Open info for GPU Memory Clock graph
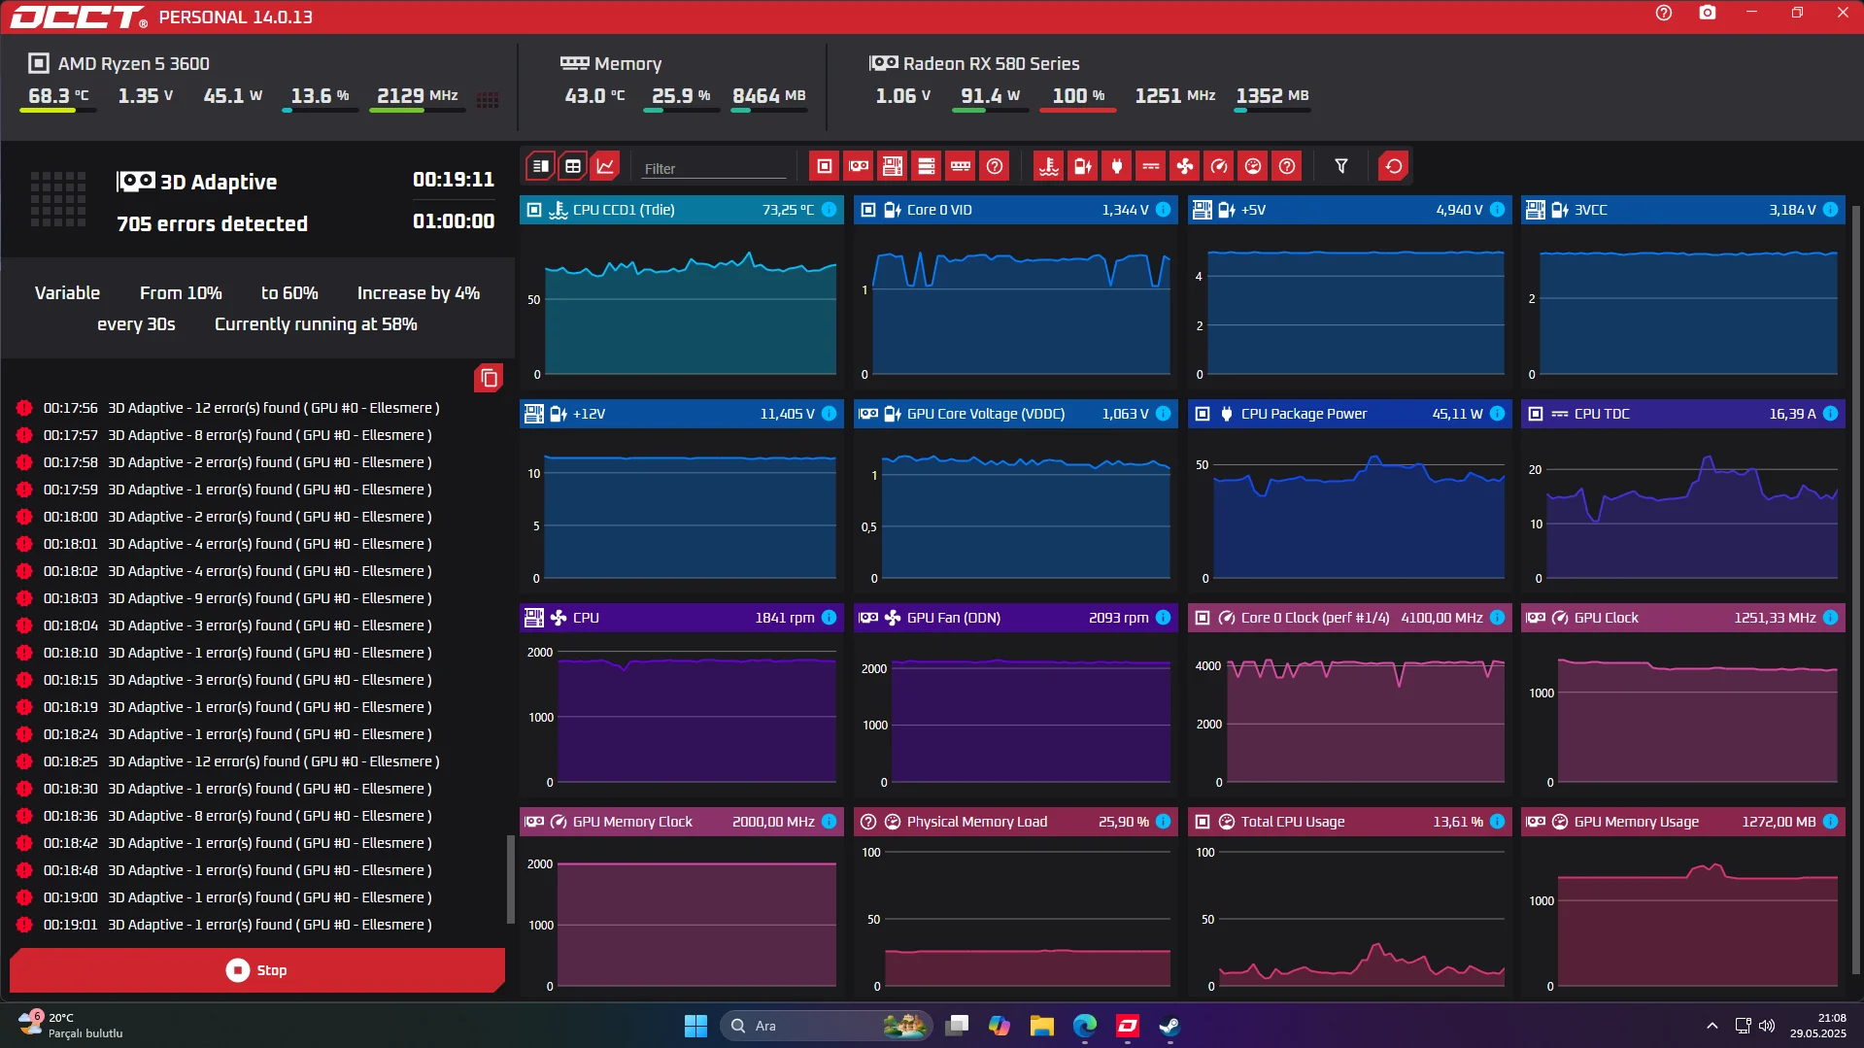 [x=830, y=822]
